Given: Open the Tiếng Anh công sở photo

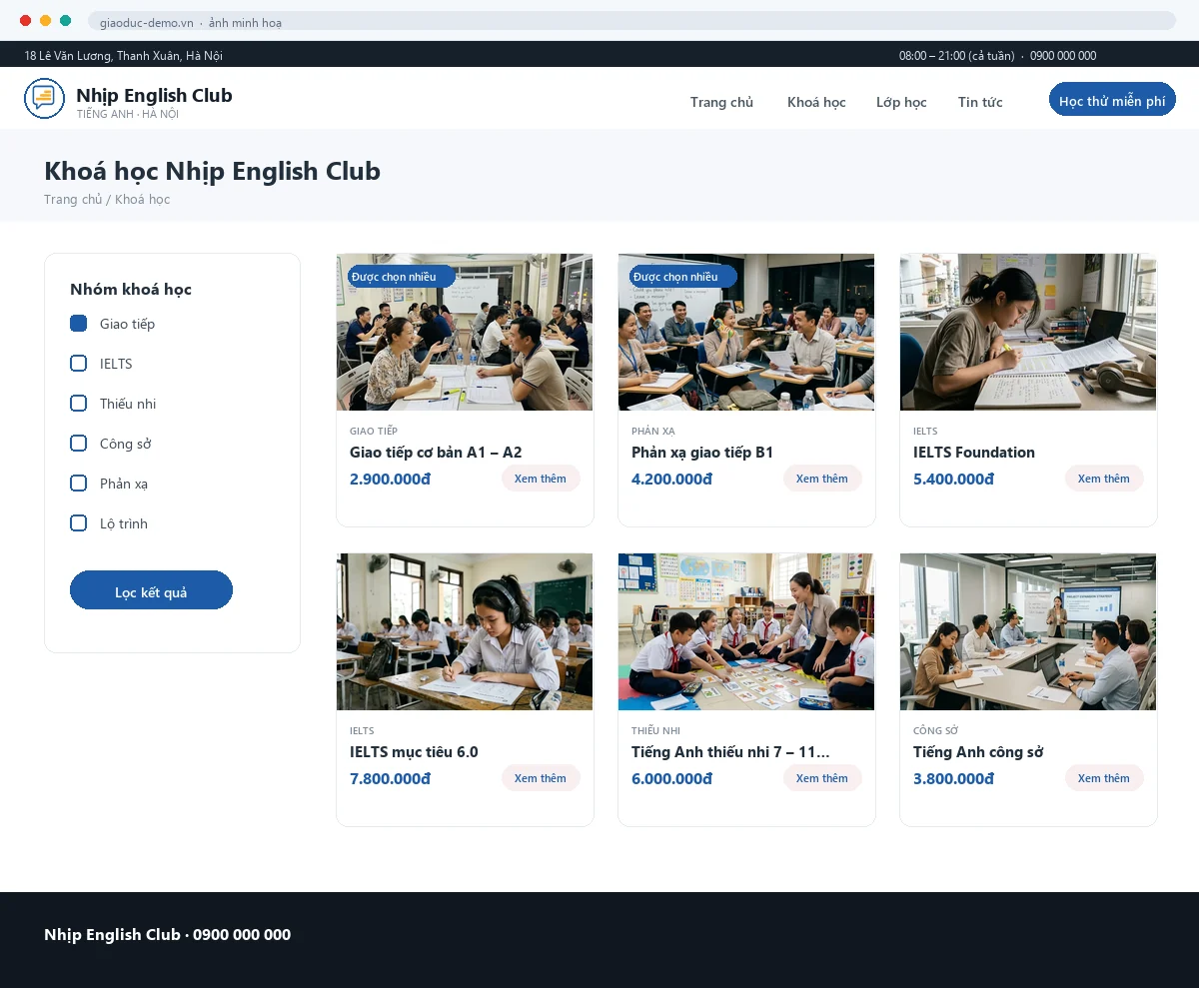Looking at the screenshot, I should 1028,631.
